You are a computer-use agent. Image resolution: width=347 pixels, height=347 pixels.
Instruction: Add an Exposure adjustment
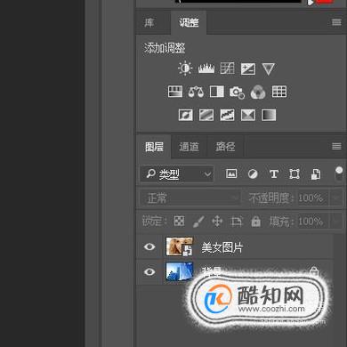point(248,69)
